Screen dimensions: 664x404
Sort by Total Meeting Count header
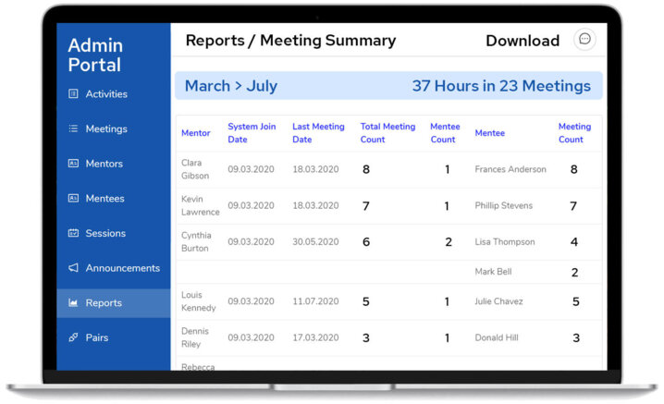[x=387, y=133]
